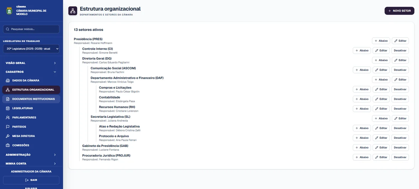419x189 pixels.
Task: Expand the Administração section
Action: click(31, 155)
